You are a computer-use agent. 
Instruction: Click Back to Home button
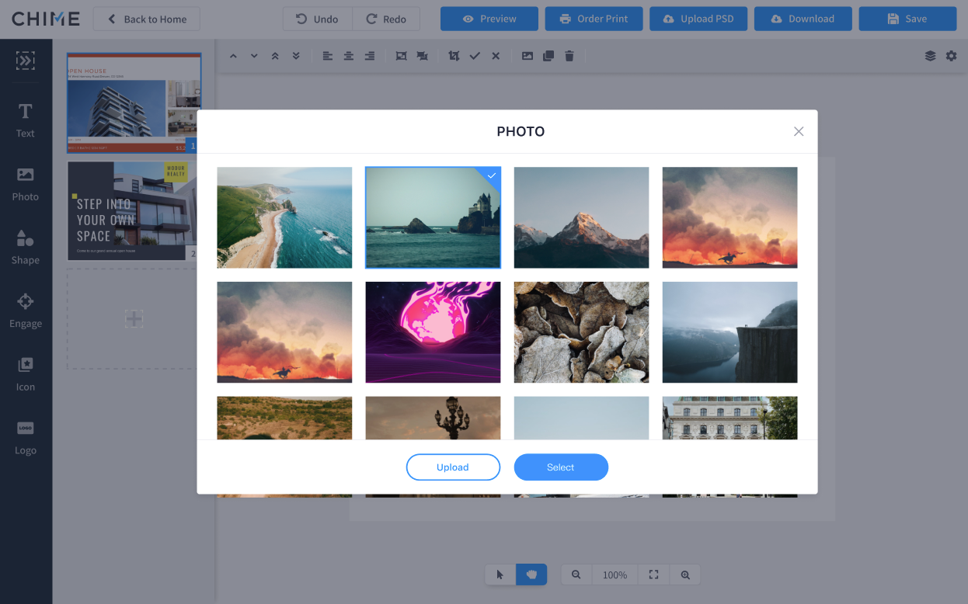point(147,19)
